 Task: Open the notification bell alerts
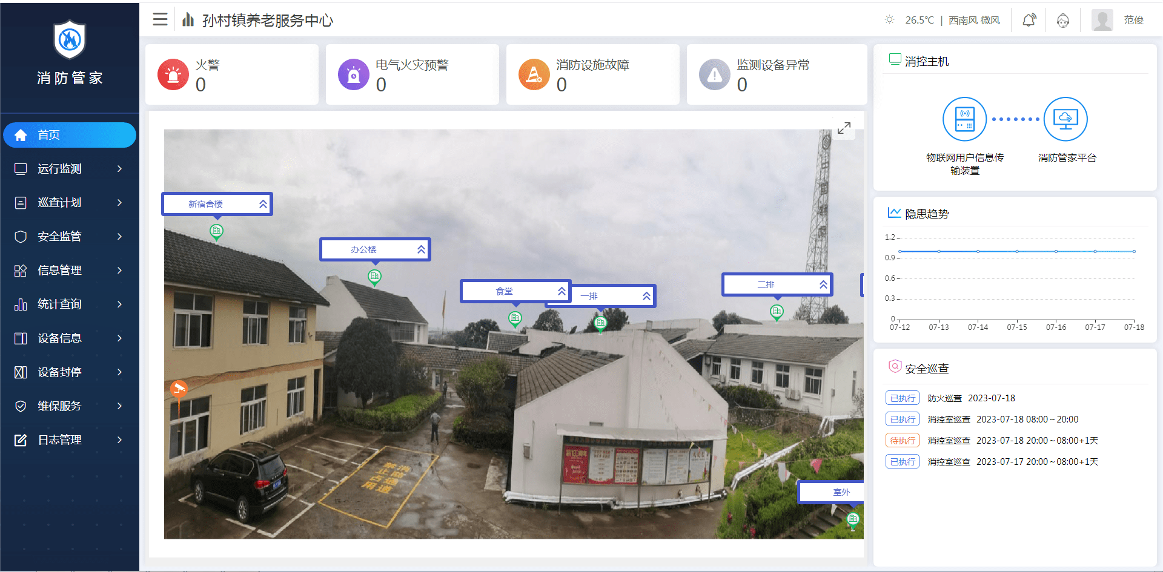(1029, 21)
